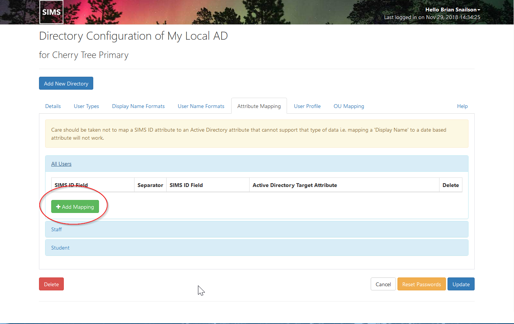Open the User Types tab

pos(86,106)
